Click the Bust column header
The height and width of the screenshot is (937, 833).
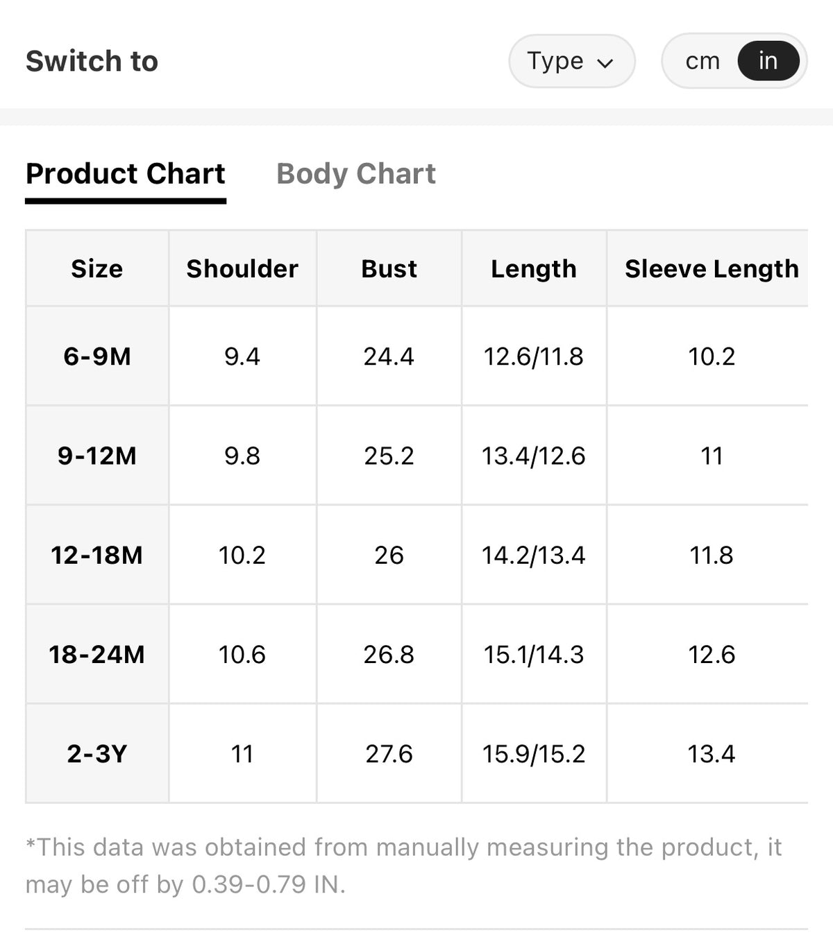point(389,268)
